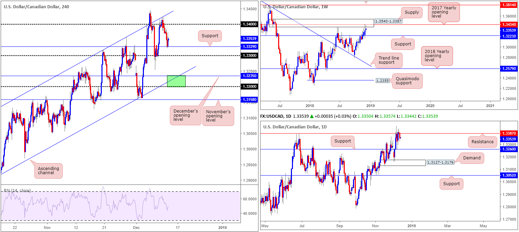Select the 2017 Yearly opening level callout
The height and width of the screenshot is (232, 519).
pos(444,12)
